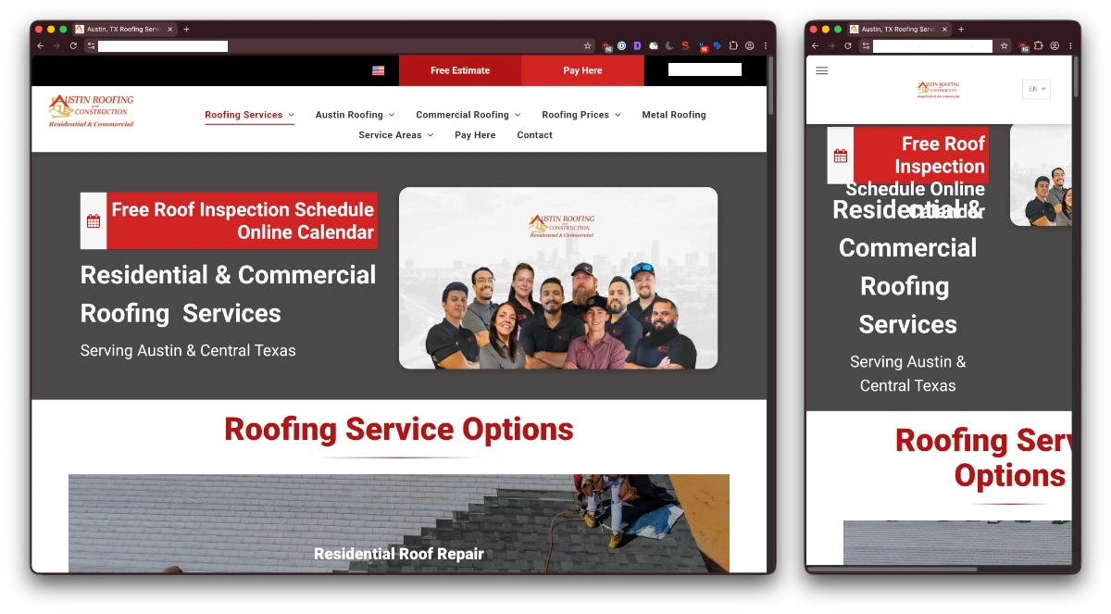
Task: Click the calendar icon beside Free Roof Inspection in wide window
Action: [x=94, y=220]
